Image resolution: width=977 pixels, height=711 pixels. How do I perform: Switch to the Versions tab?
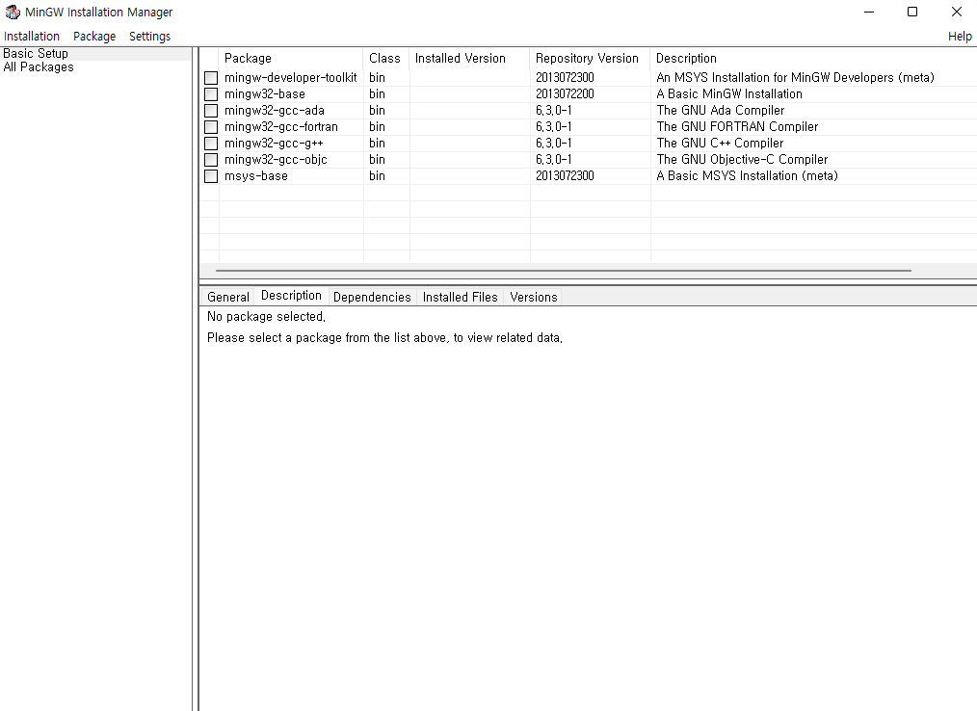coord(534,298)
